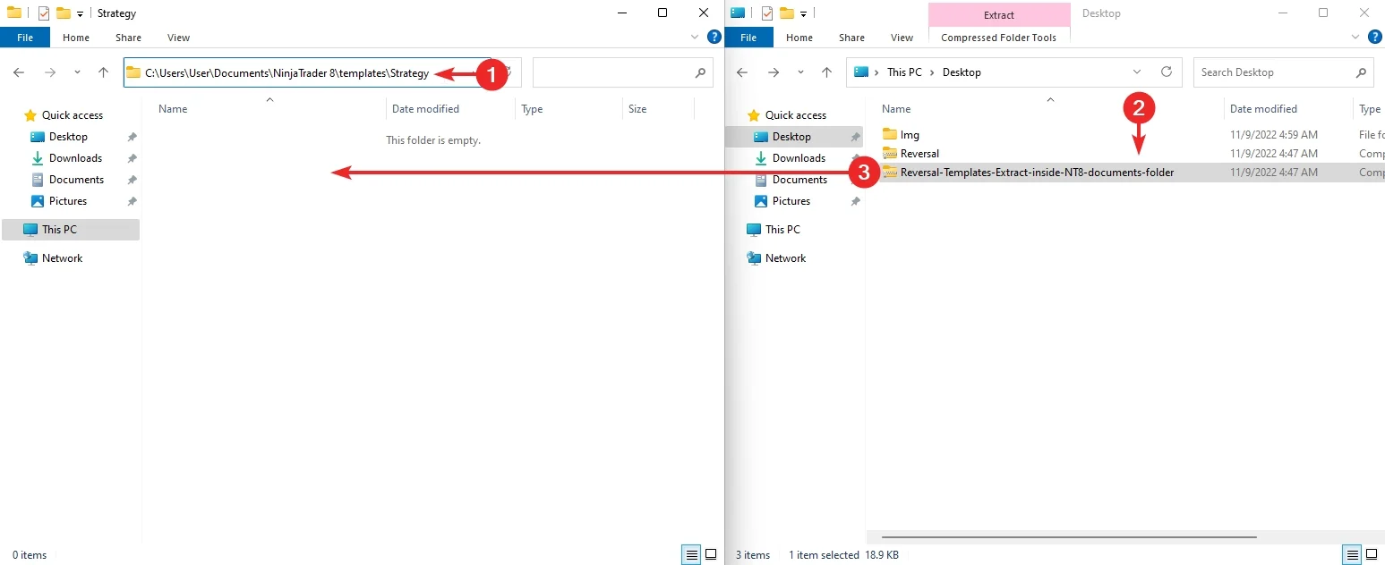Switch to large icons view in the Desktop window
The height and width of the screenshot is (565, 1385).
point(1372,554)
